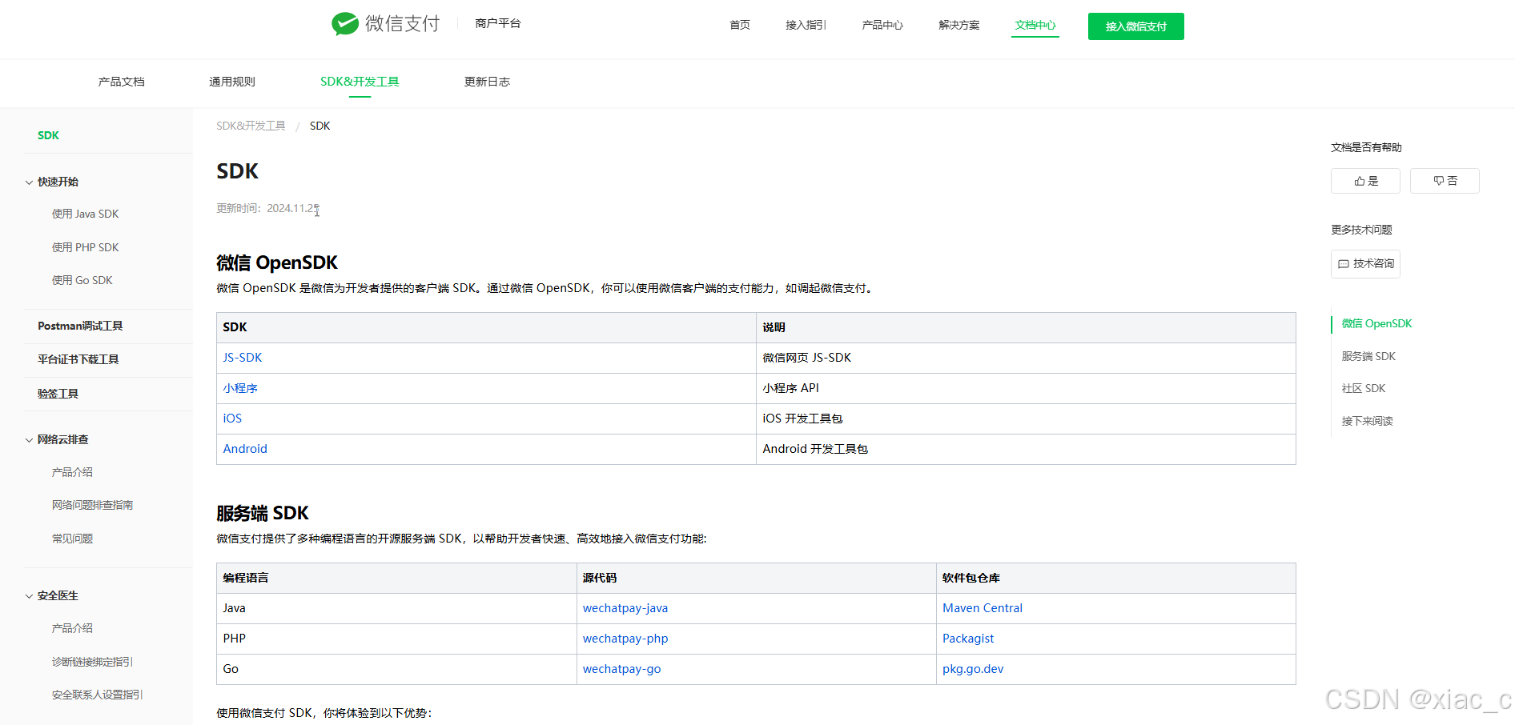
Task: Open 常见问题 sidebar entry
Action: point(73,539)
